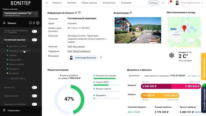This screenshot has width=206, height=116.
Task: Expand the Проект СК-1 estimate counter
Action: (x=34, y=87)
